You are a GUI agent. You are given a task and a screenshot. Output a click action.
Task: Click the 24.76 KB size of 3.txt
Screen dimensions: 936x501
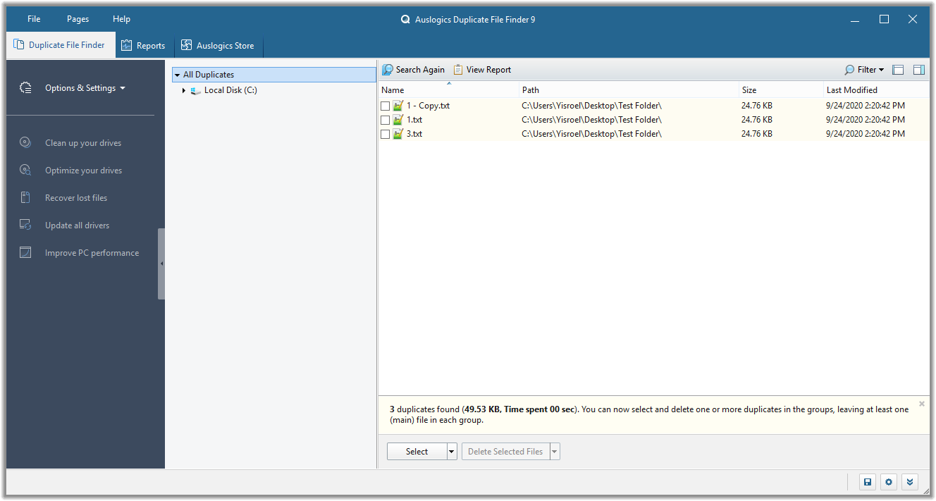pyautogui.click(x=757, y=134)
